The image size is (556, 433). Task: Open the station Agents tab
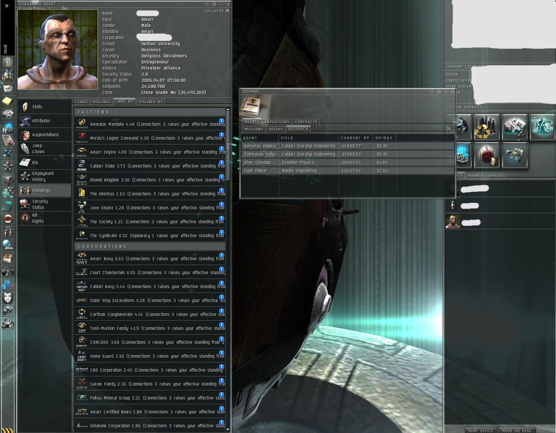point(475,175)
